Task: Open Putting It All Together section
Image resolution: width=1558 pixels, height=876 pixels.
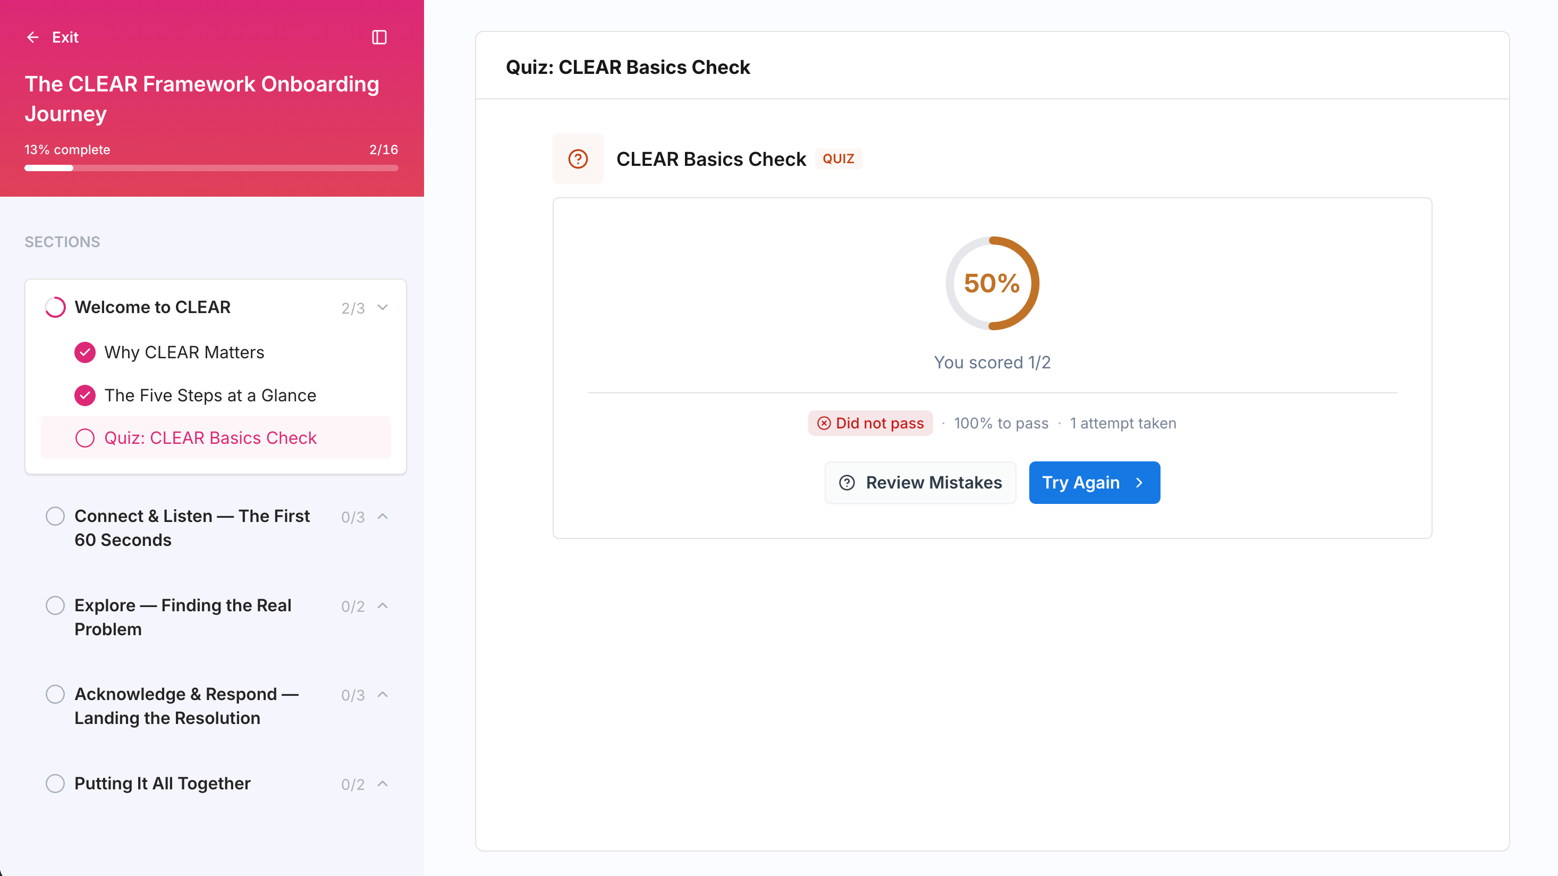Action: (x=162, y=784)
